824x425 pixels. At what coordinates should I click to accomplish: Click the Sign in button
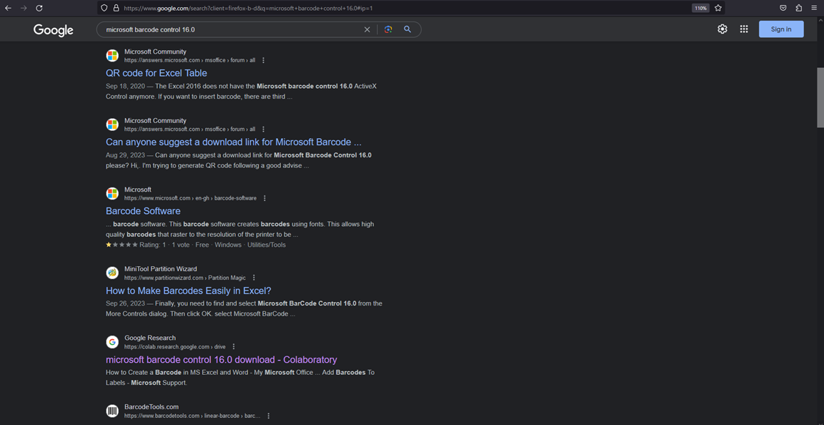(781, 29)
